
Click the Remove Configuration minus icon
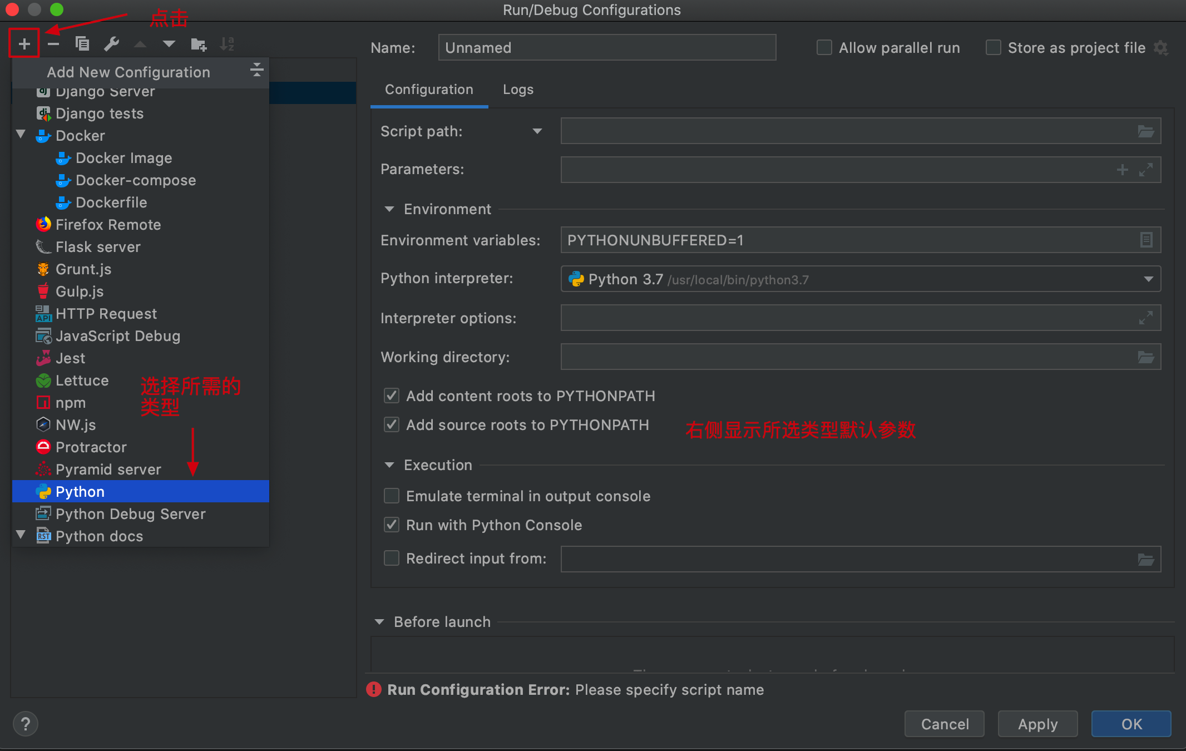tap(53, 43)
